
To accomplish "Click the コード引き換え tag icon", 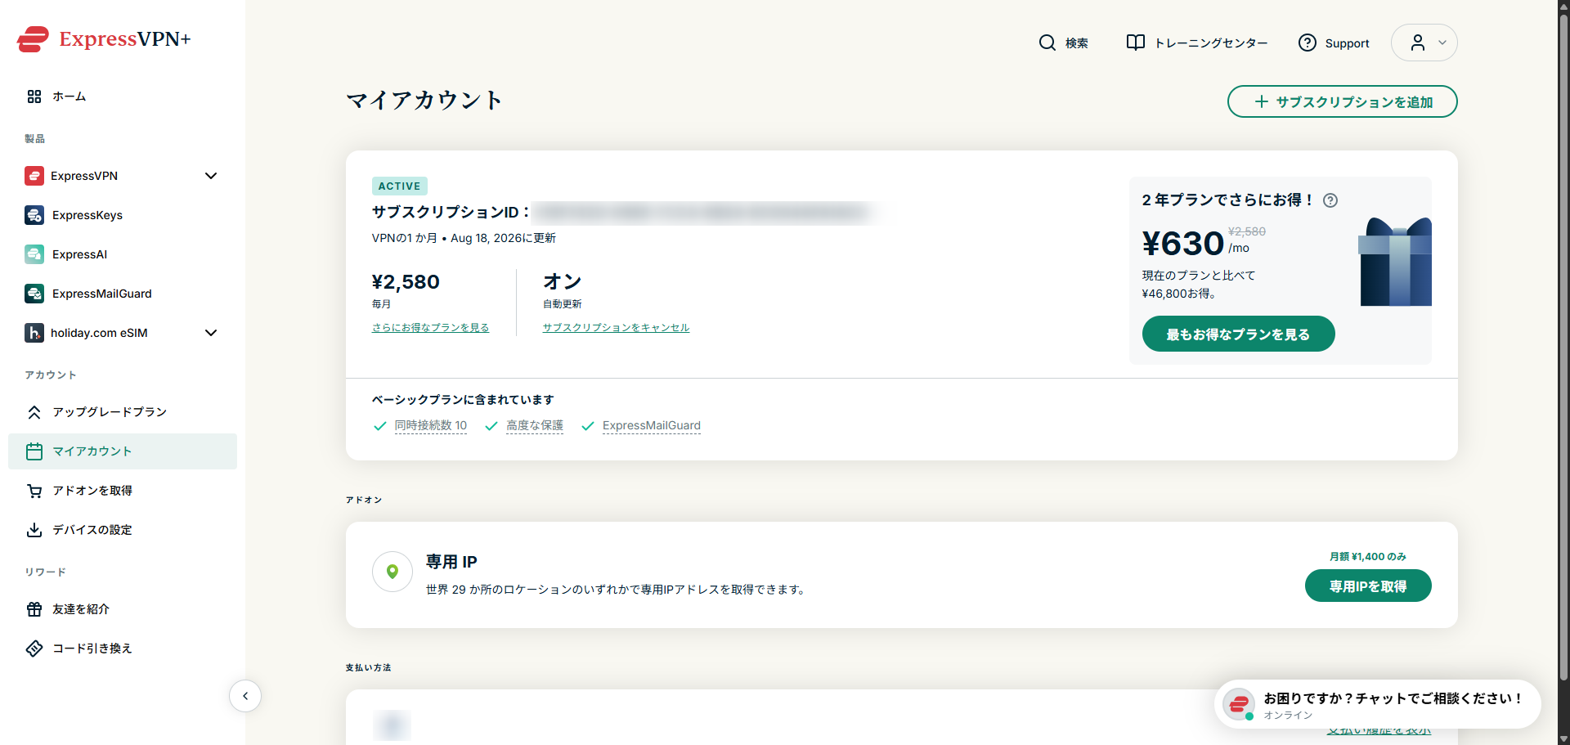I will (x=34, y=649).
